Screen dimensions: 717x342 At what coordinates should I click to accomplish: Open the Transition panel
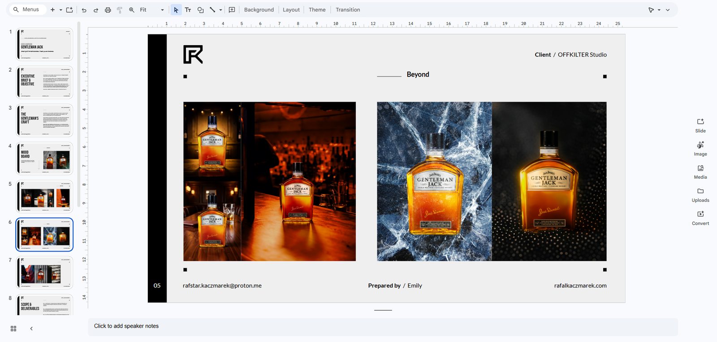pyautogui.click(x=348, y=10)
